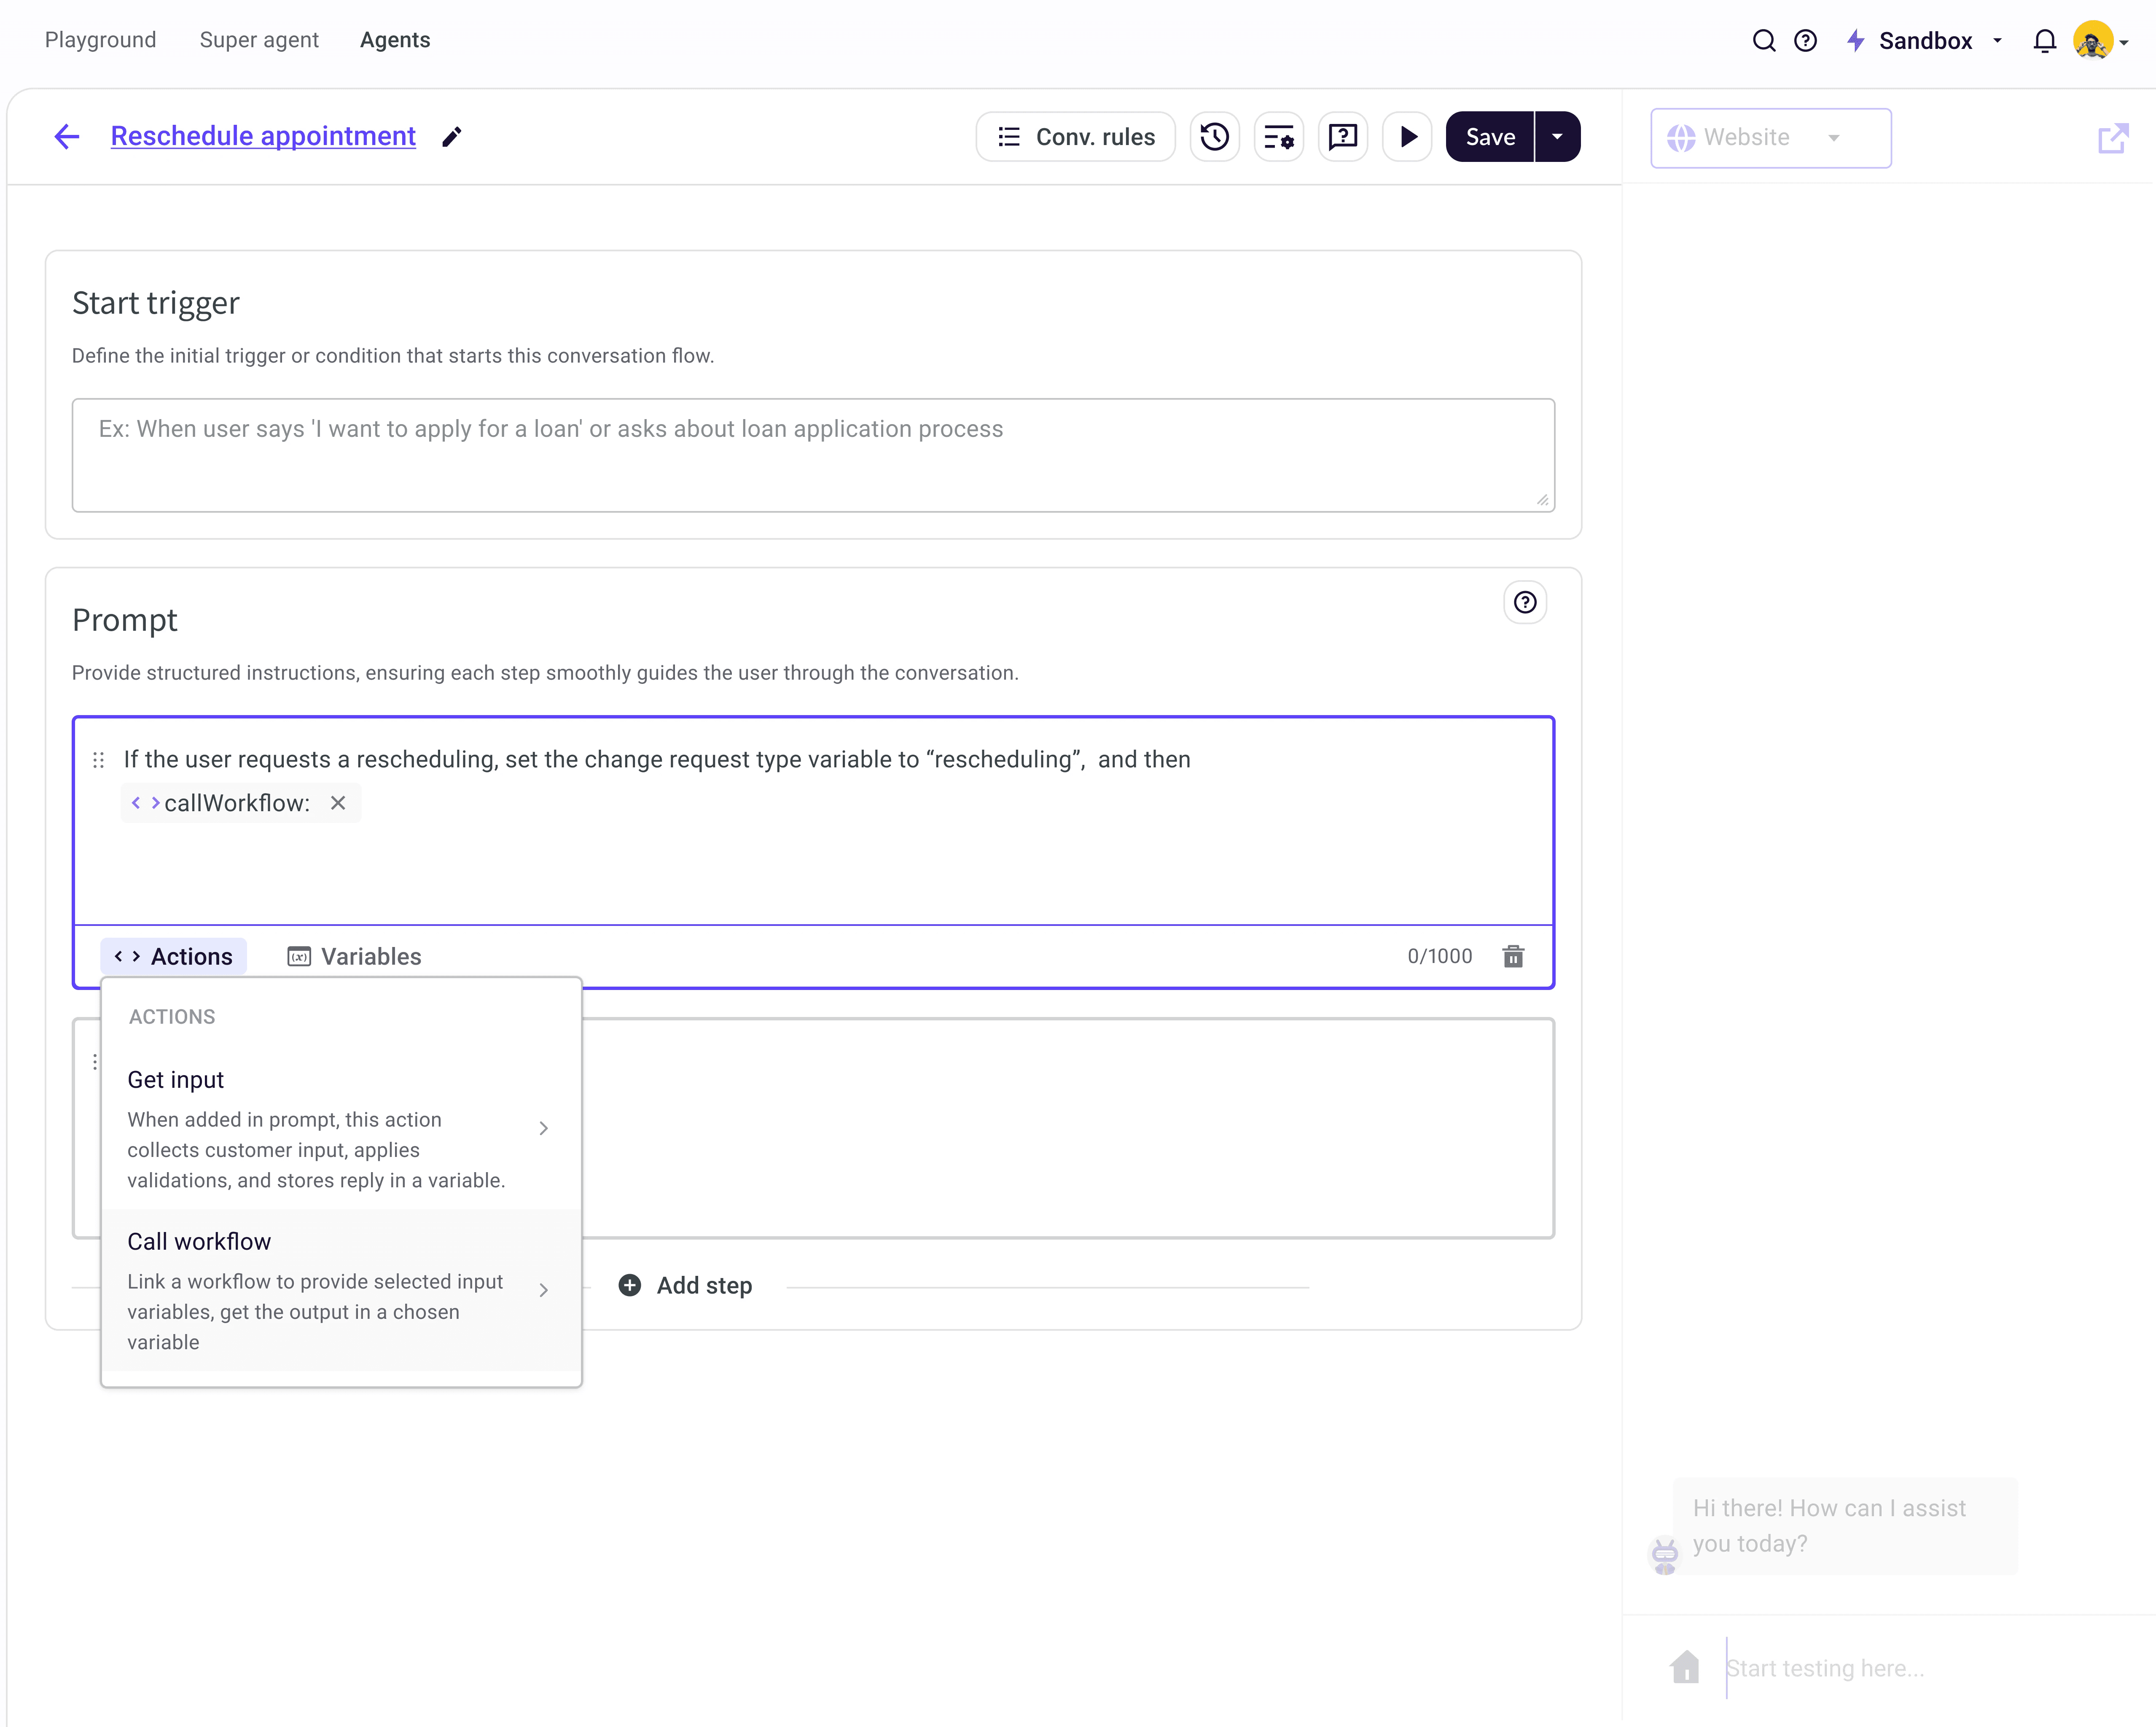Switch to the Super agent tab
This screenshot has width=2156, height=1727.
259,40
